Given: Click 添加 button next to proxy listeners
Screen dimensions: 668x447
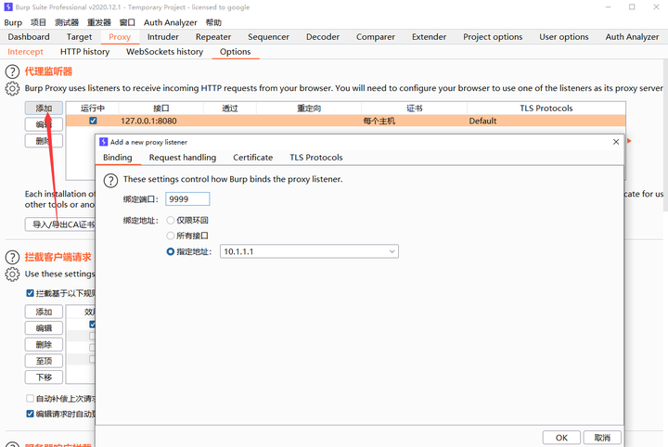Looking at the screenshot, I should (44, 109).
